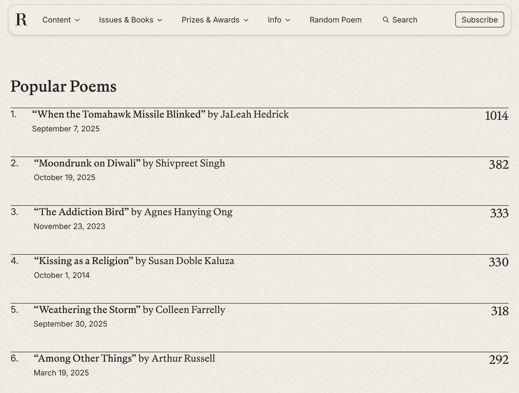This screenshot has height=393, width=519.
Task: Click the date September 7, 2025
Action: click(x=66, y=129)
